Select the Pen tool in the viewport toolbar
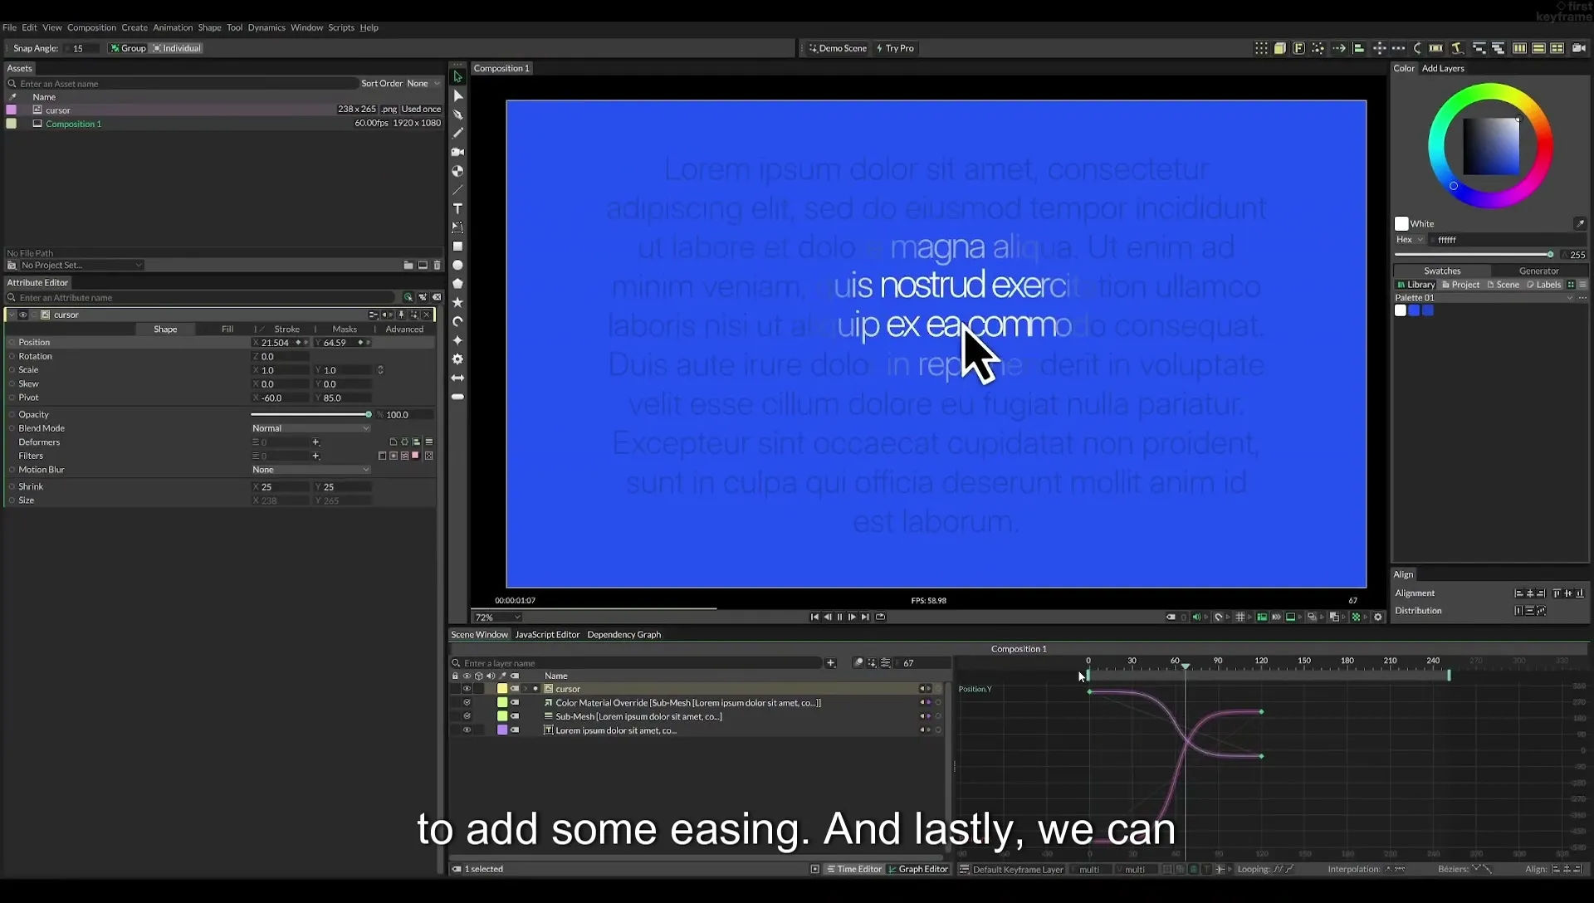1594x903 pixels. 457,115
